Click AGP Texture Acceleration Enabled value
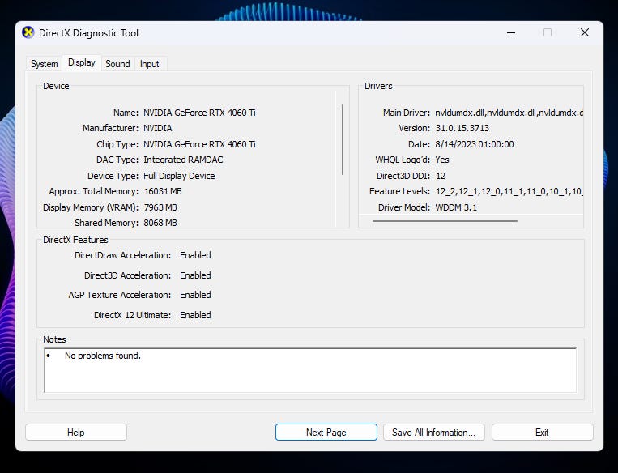This screenshot has width=618, height=473. [x=195, y=295]
